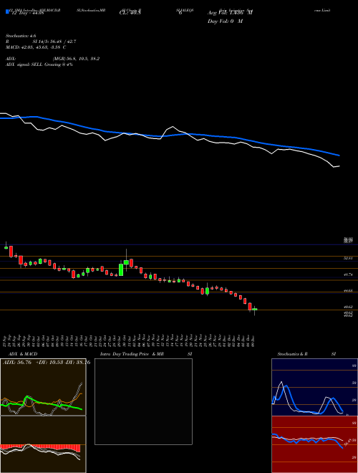The width and height of the screenshot is (358, 473).
Task: Click the Day Vol: 0 M label
Action: pos(225,21)
